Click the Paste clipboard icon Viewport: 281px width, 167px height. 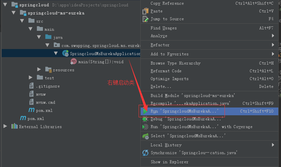tap(145, 11)
